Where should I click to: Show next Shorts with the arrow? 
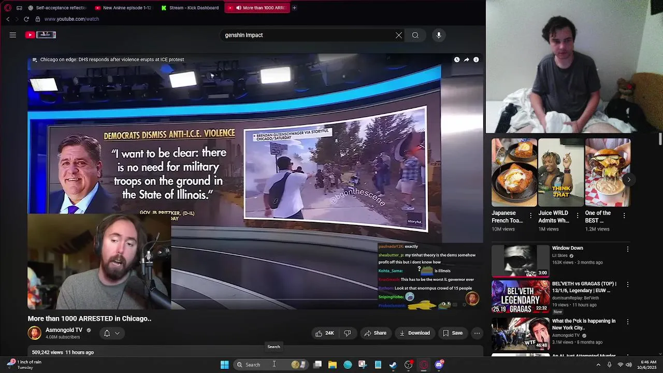coord(628,180)
